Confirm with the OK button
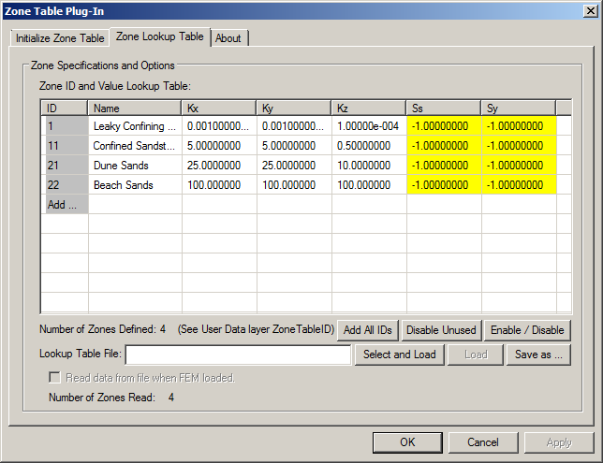 (407, 441)
